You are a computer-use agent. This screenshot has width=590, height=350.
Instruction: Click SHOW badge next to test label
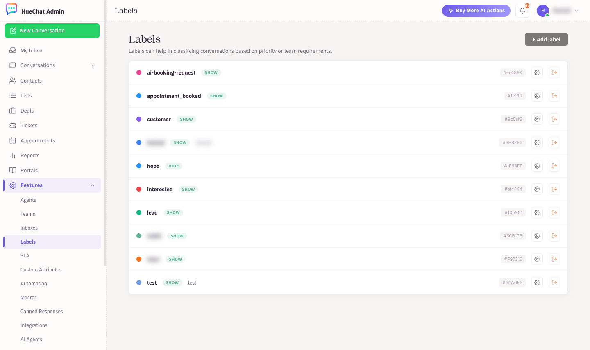(172, 282)
